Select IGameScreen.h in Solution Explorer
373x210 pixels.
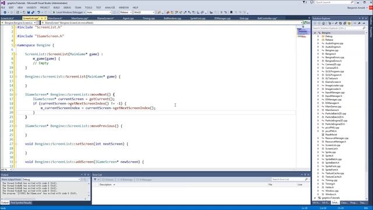point(333,82)
